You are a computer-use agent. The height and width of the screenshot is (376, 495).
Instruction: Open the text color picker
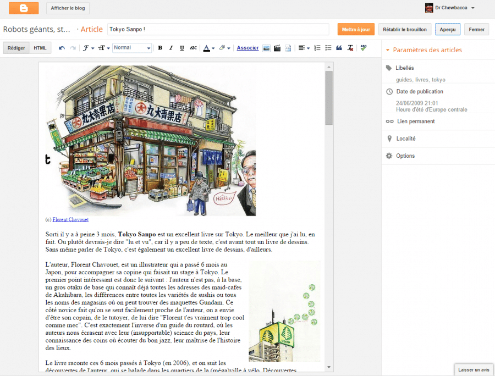coord(208,48)
